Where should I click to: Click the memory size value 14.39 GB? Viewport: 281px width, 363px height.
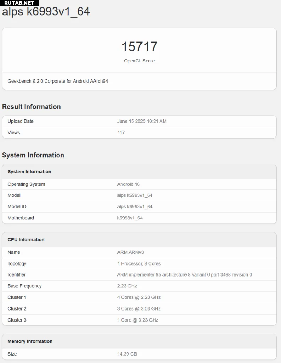click(x=127, y=354)
